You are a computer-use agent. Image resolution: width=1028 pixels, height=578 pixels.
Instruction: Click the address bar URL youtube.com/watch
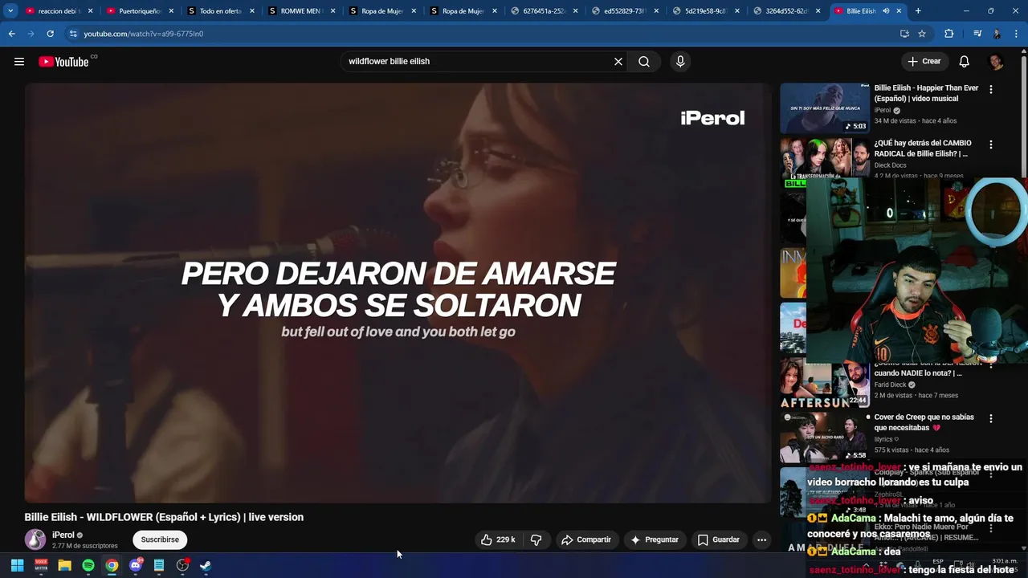pos(144,34)
